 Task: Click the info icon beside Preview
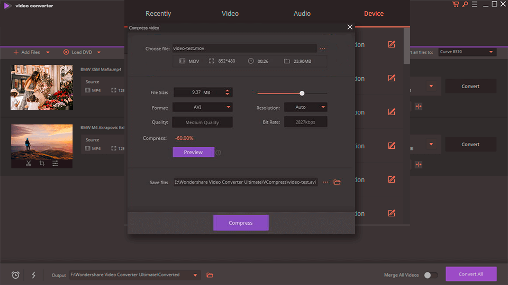coord(219,153)
